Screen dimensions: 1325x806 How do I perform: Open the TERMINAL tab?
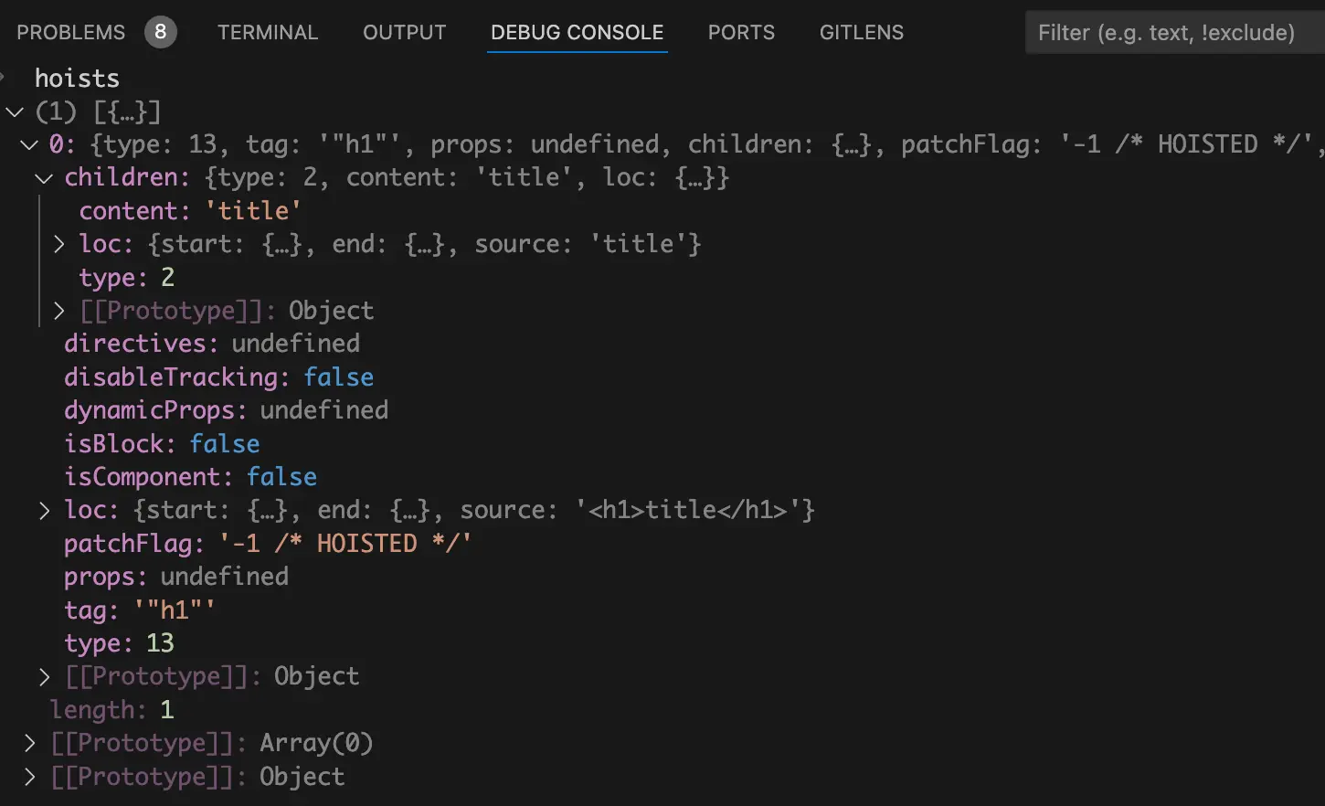[268, 33]
